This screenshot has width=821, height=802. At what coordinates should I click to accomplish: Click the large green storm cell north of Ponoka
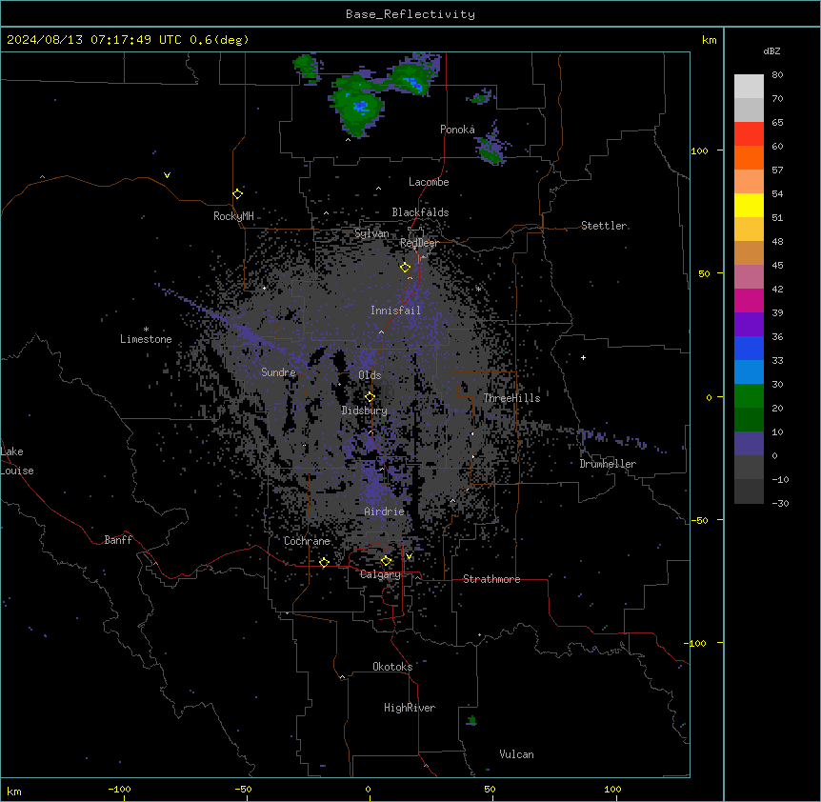[x=357, y=106]
